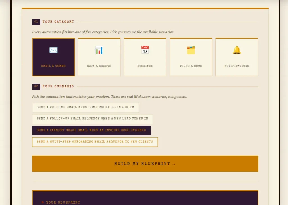Image resolution: width=288 pixels, height=205 pixels.
Task: Choose the Files & Docs folder icon
Action: tap(191, 50)
